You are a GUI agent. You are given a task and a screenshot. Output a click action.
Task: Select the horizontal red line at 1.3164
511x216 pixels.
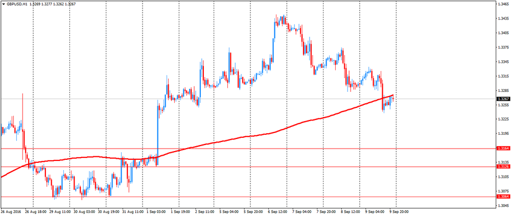click(248, 149)
